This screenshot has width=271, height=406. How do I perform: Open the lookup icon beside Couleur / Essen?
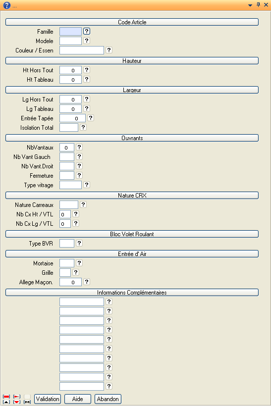[x=109, y=50]
